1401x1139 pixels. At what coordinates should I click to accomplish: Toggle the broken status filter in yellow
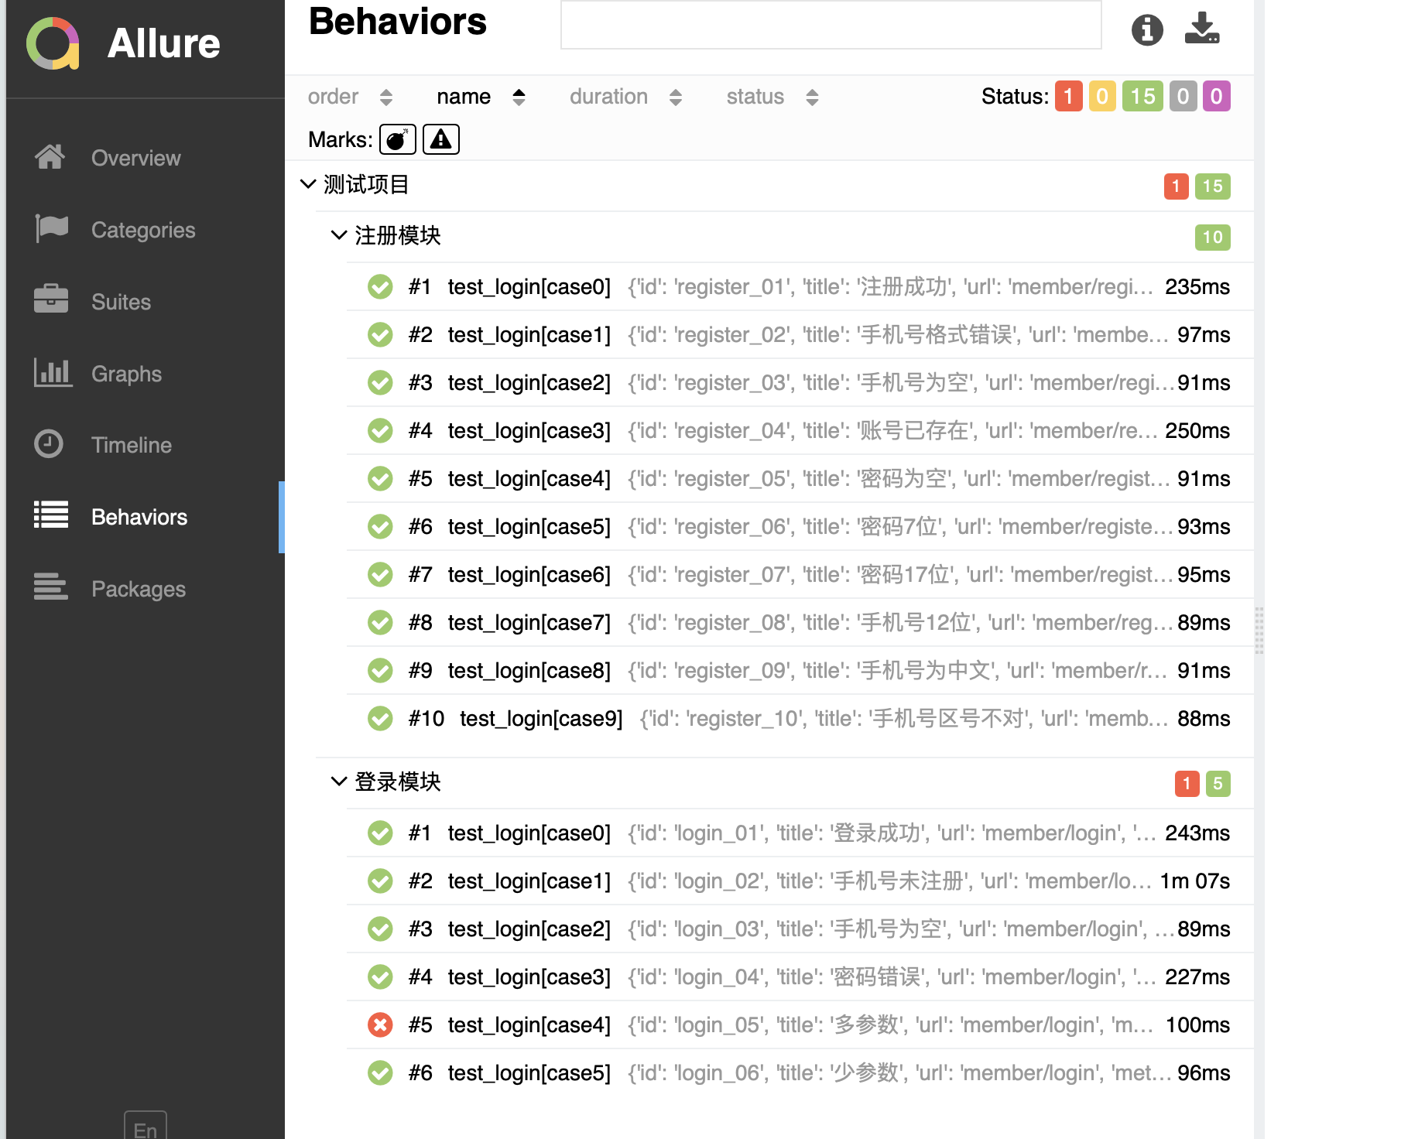[x=1102, y=97]
